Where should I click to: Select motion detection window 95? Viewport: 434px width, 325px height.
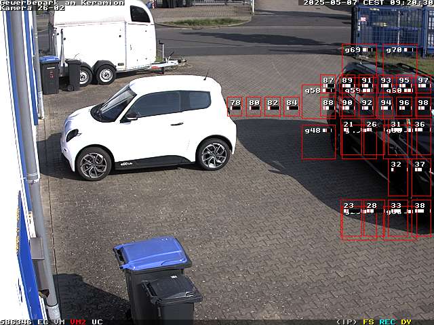click(404, 84)
